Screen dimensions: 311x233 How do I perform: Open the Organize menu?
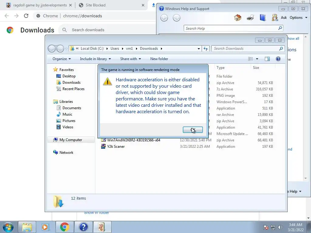[61, 59]
